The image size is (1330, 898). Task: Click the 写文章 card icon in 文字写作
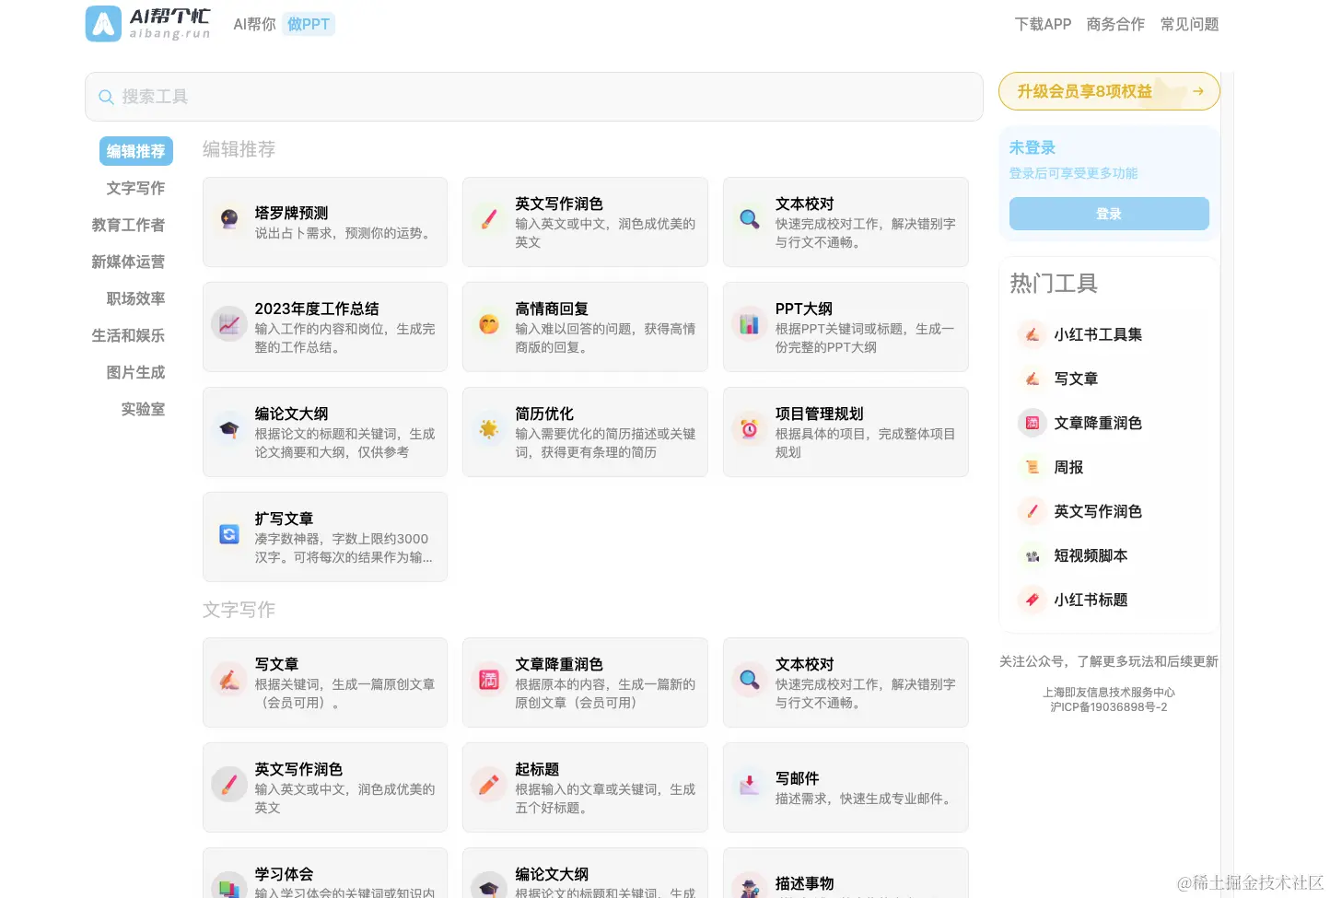click(x=228, y=680)
